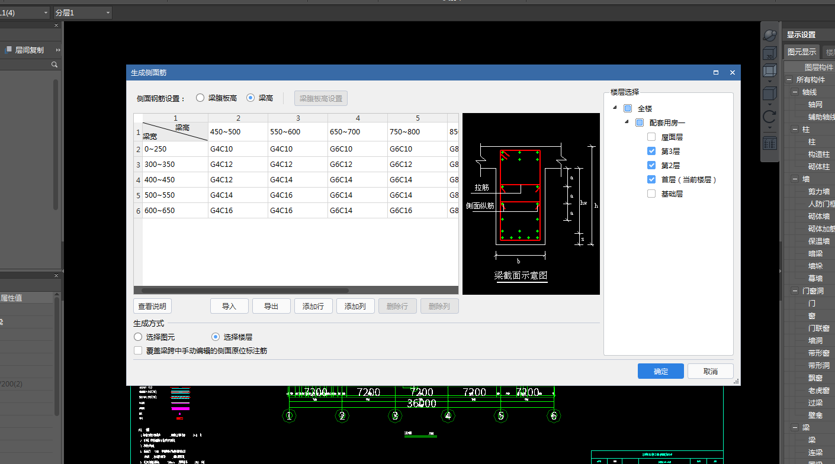
Task: Select cell G6C16 in row 600~650
Action: point(417,210)
